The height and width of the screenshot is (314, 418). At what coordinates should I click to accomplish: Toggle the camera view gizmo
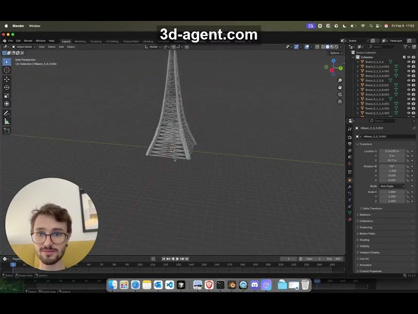(x=340, y=94)
